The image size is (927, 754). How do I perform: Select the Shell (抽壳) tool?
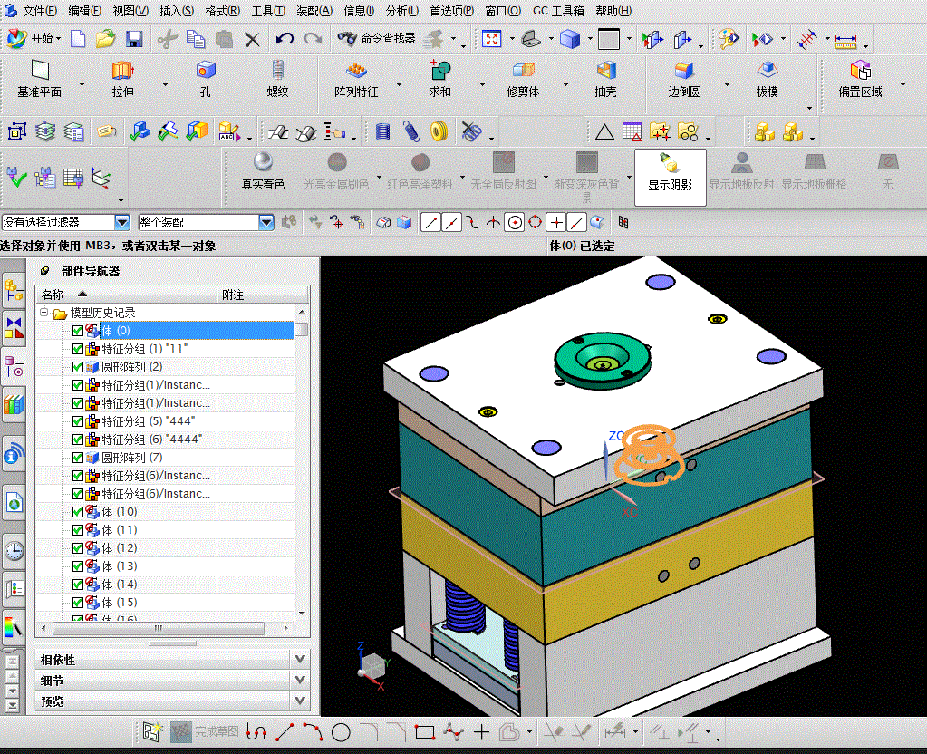tap(606, 79)
